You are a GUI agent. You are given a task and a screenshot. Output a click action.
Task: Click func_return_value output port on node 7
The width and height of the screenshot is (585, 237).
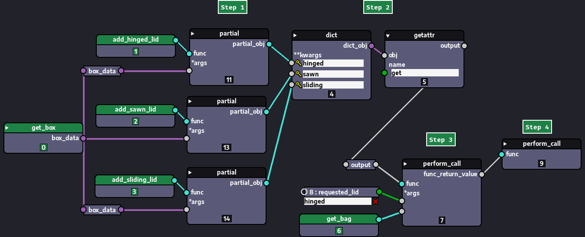(x=481, y=174)
